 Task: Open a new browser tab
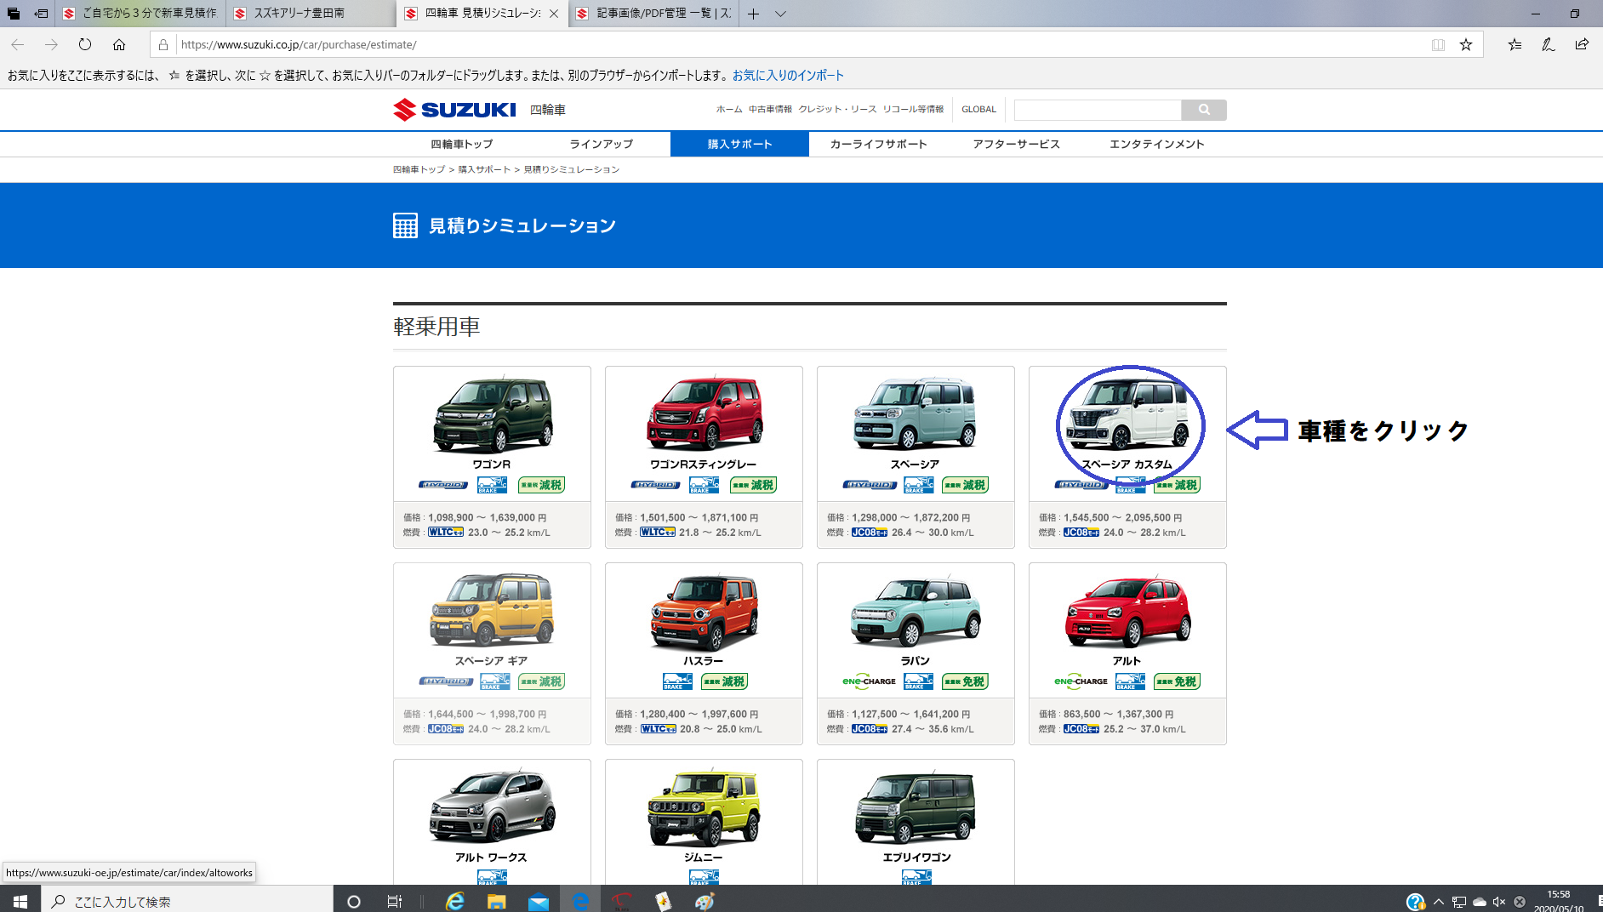tap(754, 14)
